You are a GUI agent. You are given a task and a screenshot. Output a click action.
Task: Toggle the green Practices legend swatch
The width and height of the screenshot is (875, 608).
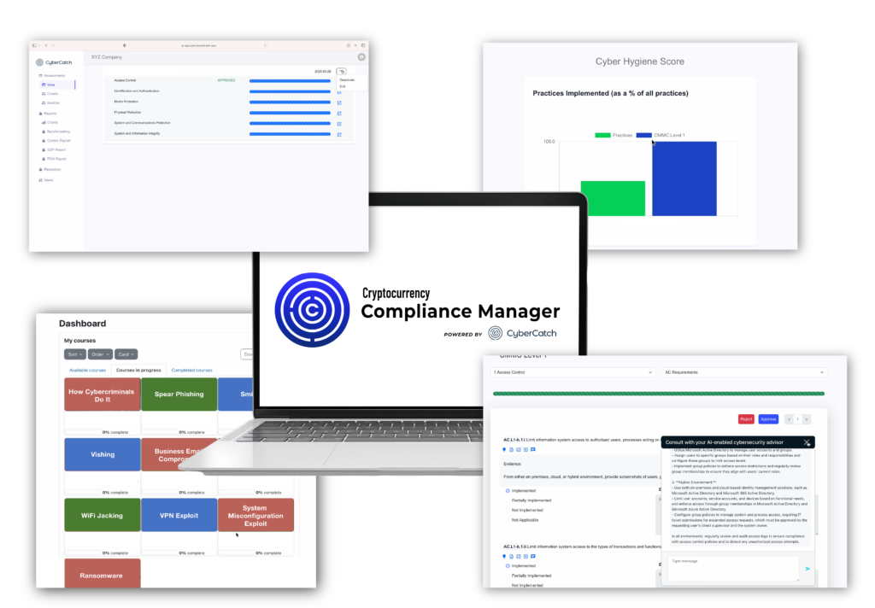[602, 135]
